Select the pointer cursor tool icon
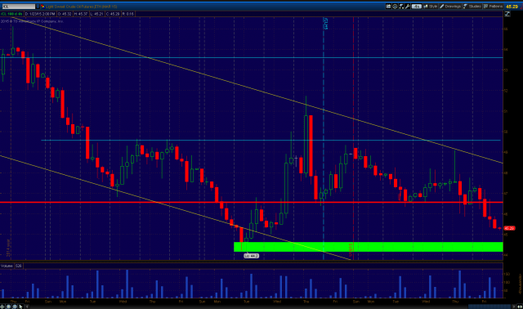Viewport: 523px width, 309px height. click(20, 307)
